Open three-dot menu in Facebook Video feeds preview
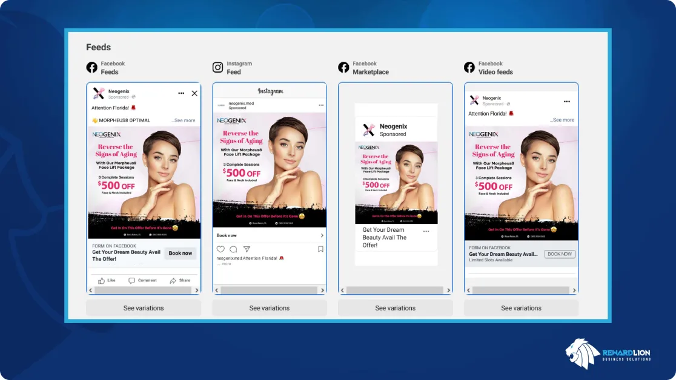Viewport: 676px width, 380px height. click(x=567, y=102)
